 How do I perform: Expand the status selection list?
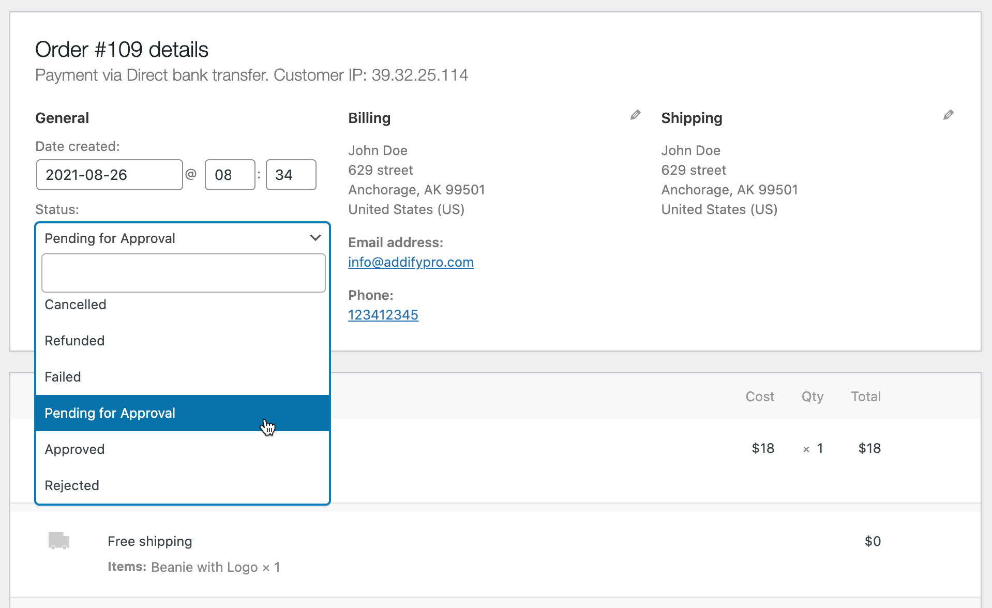point(155,238)
